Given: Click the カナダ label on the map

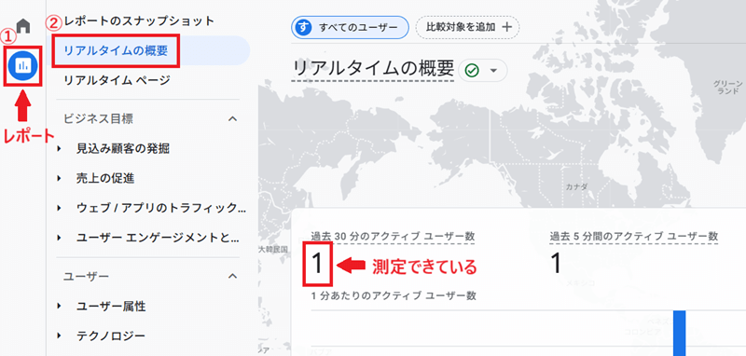Looking at the screenshot, I should click(x=576, y=185).
